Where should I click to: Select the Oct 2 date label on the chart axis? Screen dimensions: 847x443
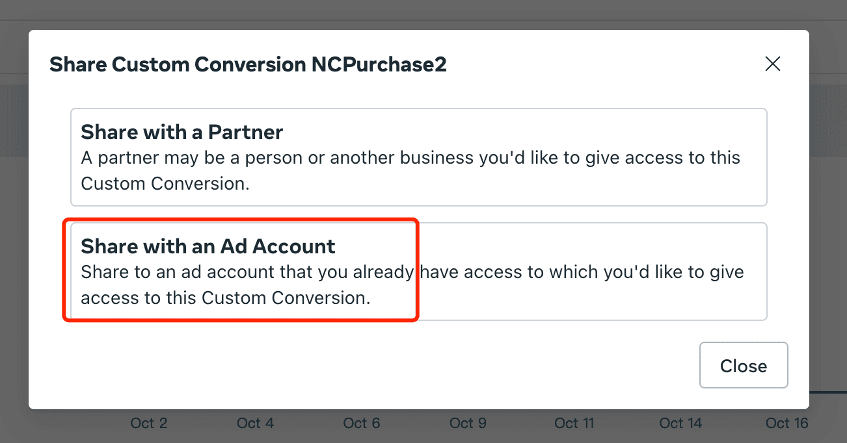click(x=149, y=424)
